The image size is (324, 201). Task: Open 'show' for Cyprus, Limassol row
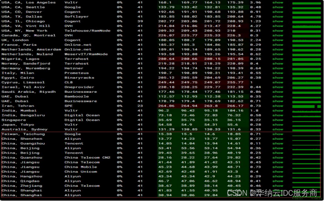278,83
